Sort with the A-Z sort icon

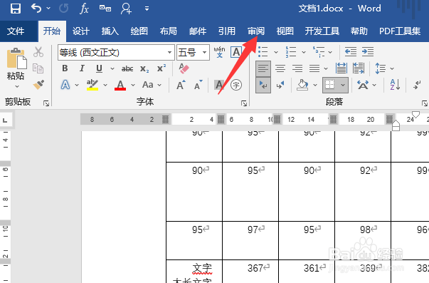pyautogui.click(x=395, y=85)
